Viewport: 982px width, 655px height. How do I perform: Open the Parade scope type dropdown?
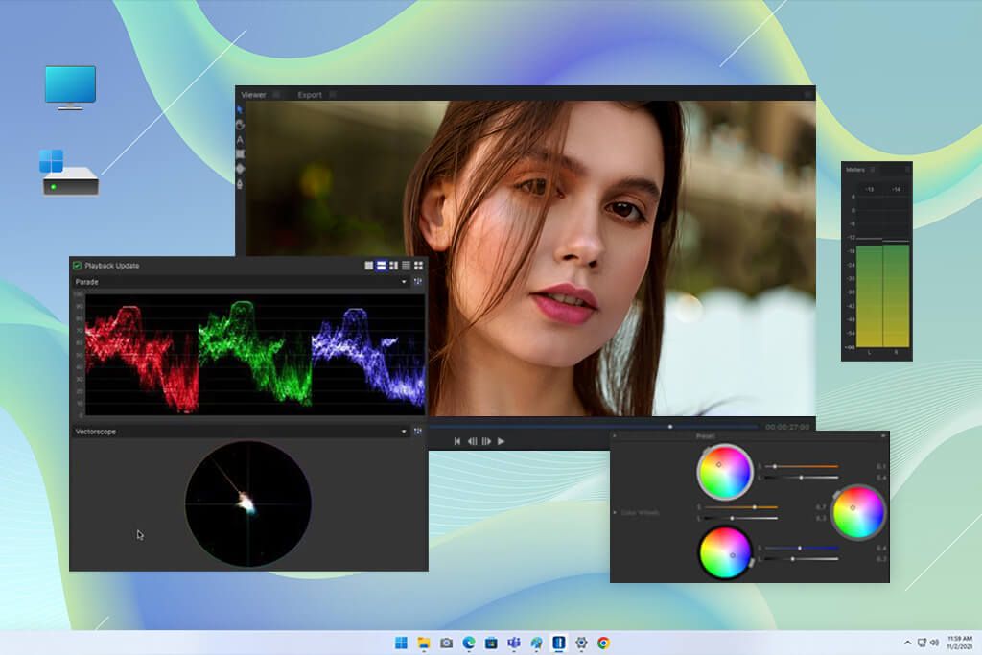coord(405,281)
